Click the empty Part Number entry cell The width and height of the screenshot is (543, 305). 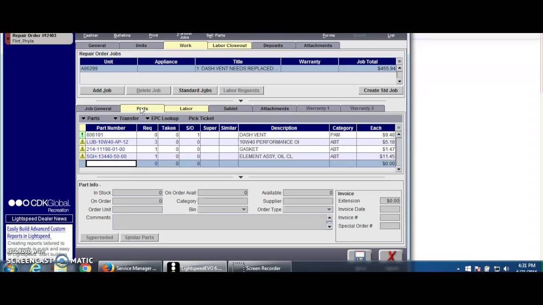pos(111,164)
